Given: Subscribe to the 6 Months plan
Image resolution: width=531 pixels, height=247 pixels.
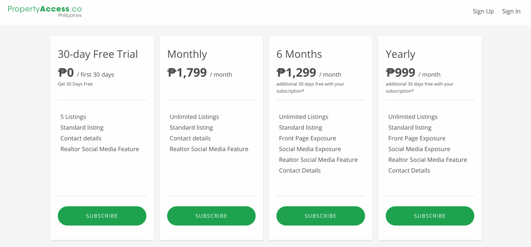Looking at the screenshot, I should (x=320, y=216).
